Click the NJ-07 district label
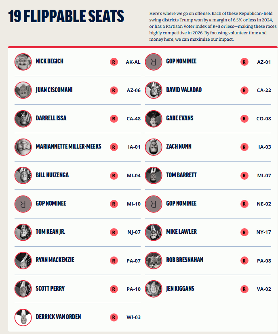 click(x=133, y=232)
